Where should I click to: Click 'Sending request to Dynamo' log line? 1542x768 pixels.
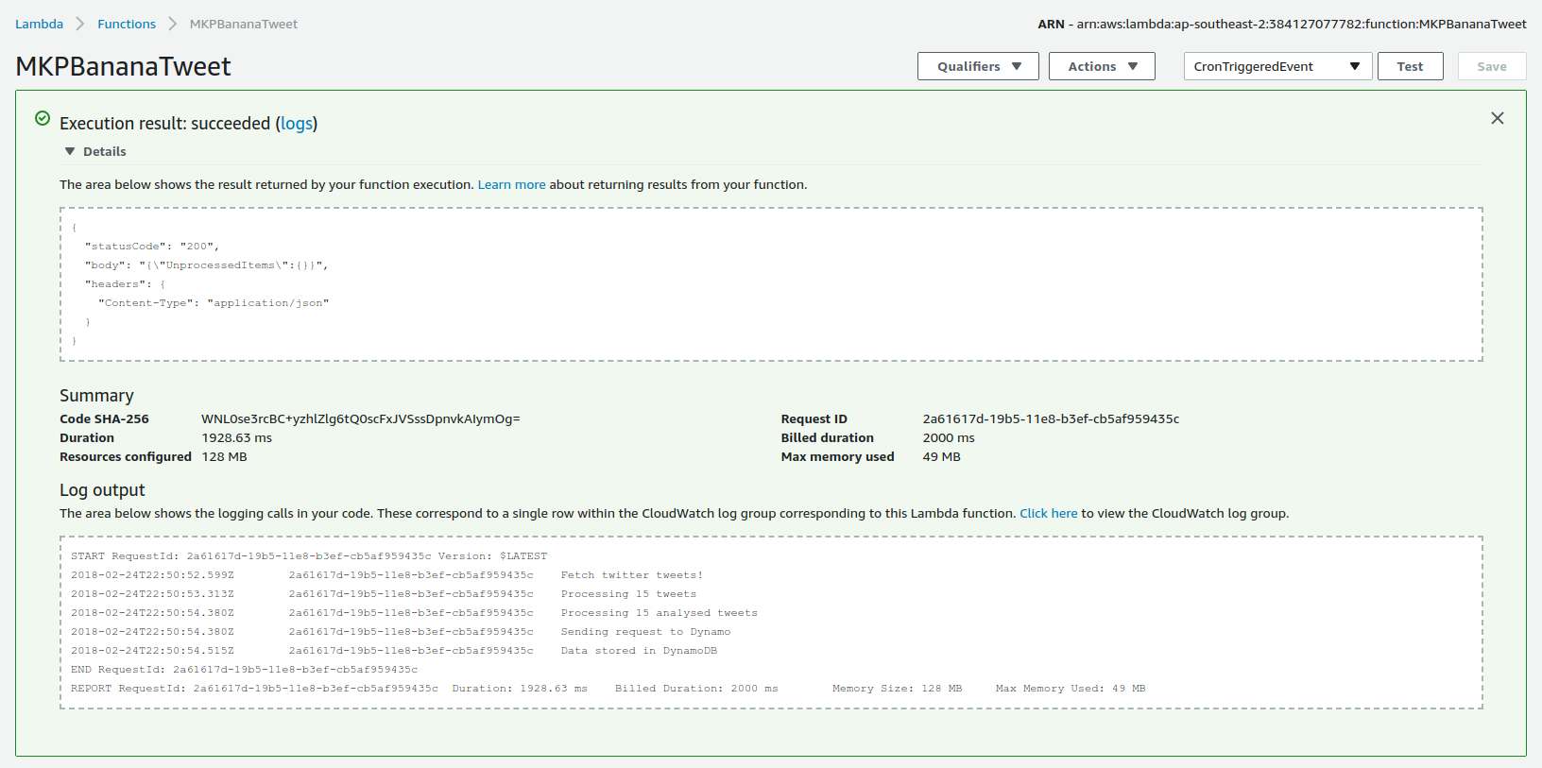coord(401,632)
